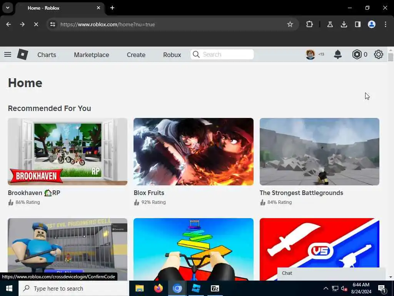Close the Home - Roblox tab
Screen dimensions: 394x296
point(98,8)
